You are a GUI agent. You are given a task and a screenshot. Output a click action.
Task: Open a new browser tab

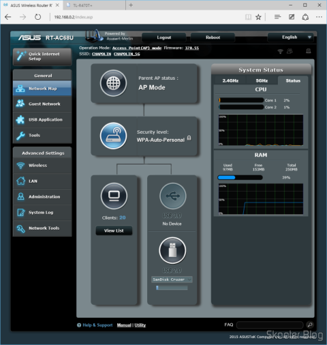coord(131,5)
